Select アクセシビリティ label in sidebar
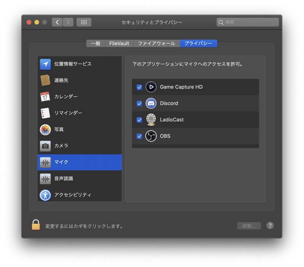The height and width of the screenshot is (267, 304). pyautogui.click(x=73, y=195)
